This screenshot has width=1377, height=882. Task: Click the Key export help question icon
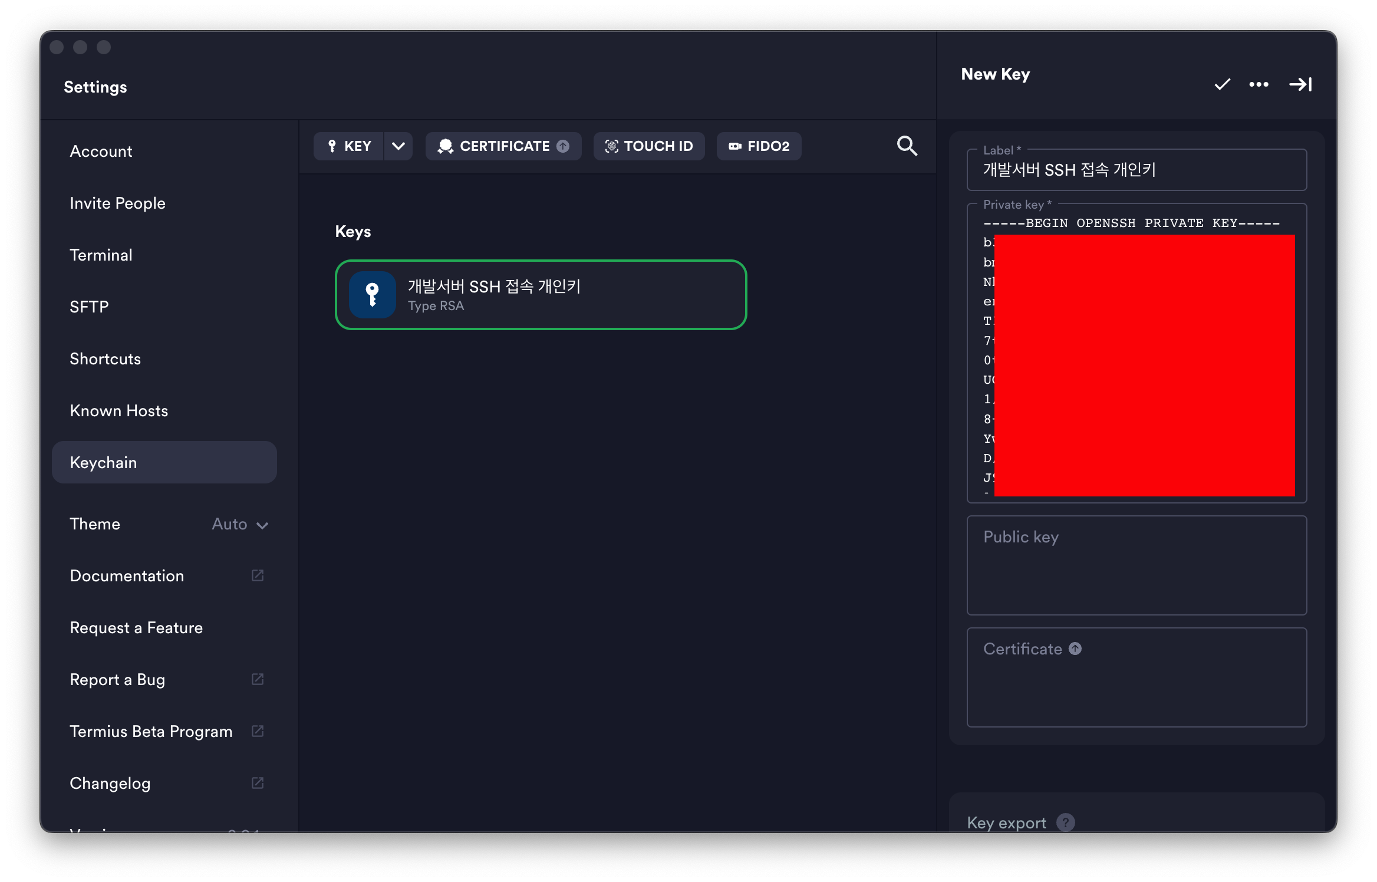1065,822
